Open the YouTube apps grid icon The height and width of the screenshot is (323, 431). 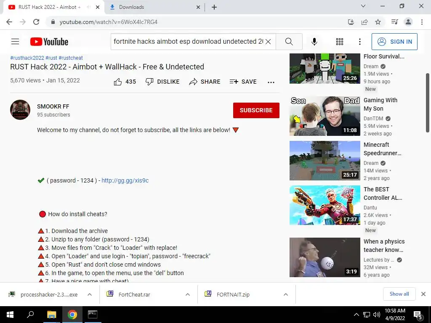(x=340, y=42)
